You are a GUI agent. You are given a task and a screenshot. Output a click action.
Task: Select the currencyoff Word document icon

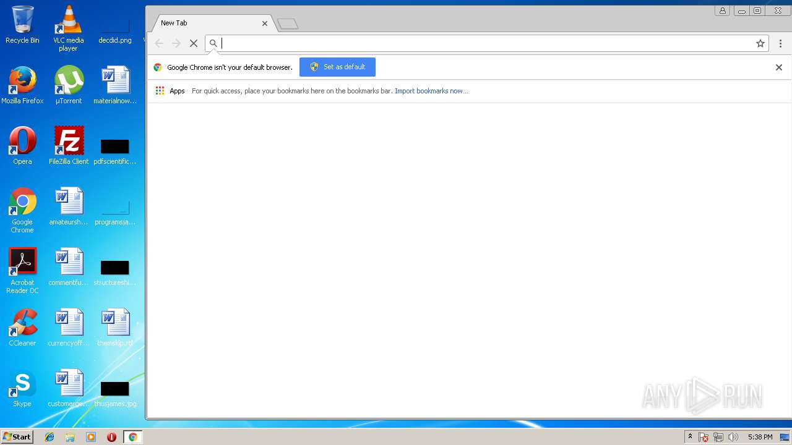click(69, 328)
